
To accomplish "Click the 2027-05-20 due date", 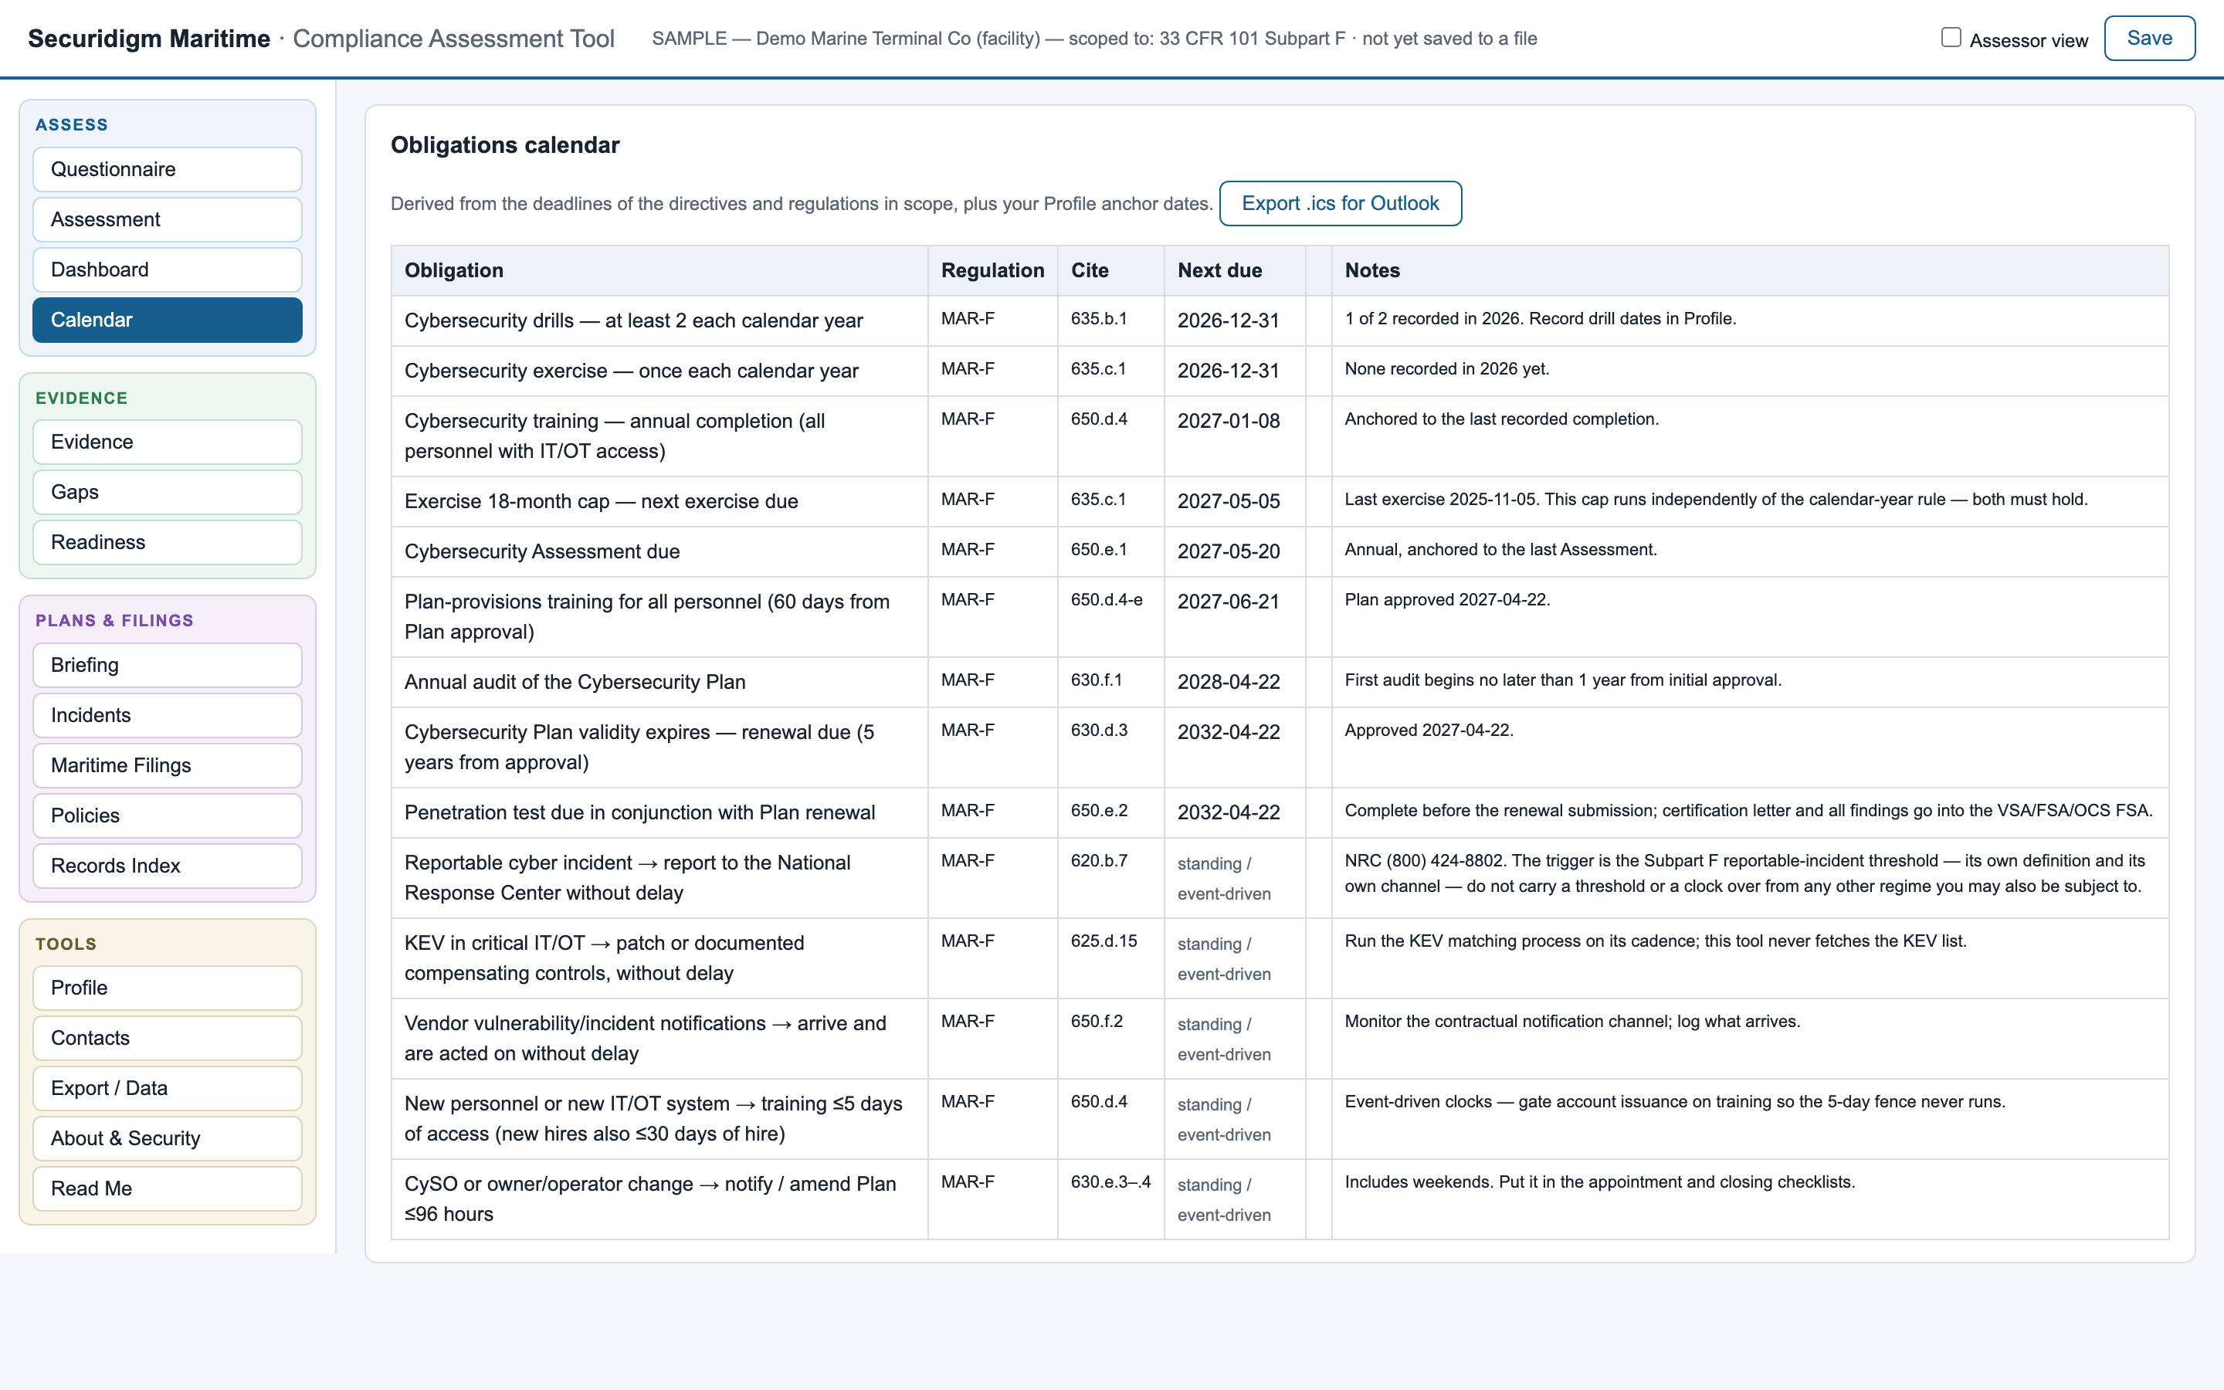I will pyautogui.click(x=1229, y=551).
